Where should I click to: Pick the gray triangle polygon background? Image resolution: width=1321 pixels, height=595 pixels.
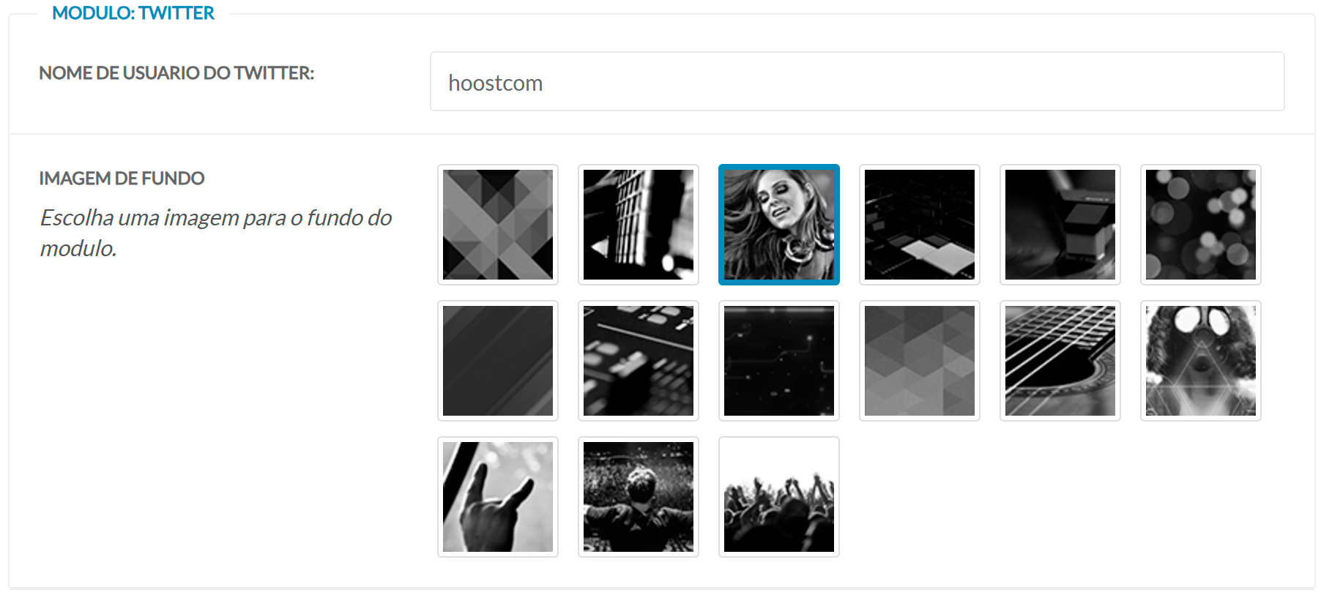click(920, 361)
